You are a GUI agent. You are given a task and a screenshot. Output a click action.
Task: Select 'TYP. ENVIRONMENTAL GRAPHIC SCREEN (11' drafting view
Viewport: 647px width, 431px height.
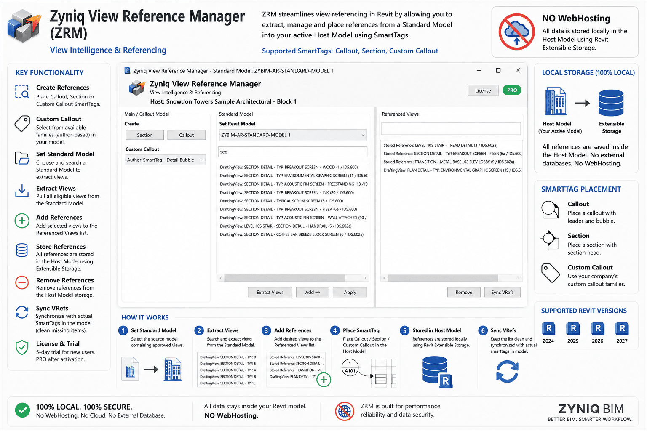293,176
